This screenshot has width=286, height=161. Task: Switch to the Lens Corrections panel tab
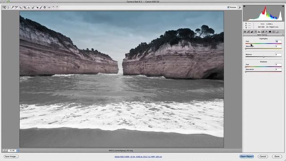click(263, 32)
